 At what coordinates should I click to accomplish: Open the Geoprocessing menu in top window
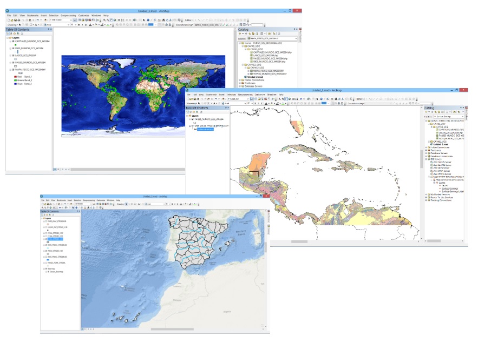click(69, 16)
